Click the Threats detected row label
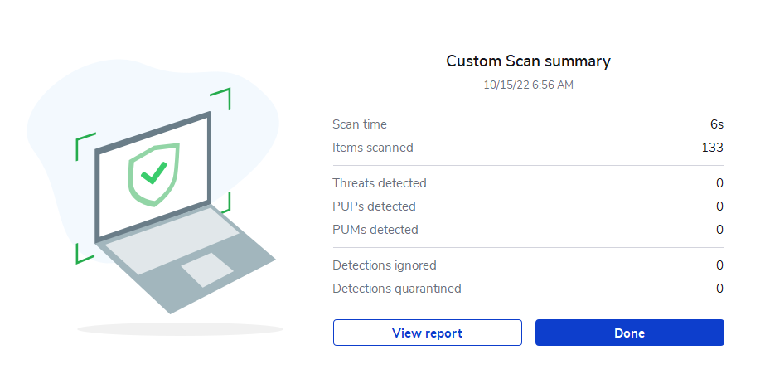This screenshot has height=374, width=765. (380, 183)
